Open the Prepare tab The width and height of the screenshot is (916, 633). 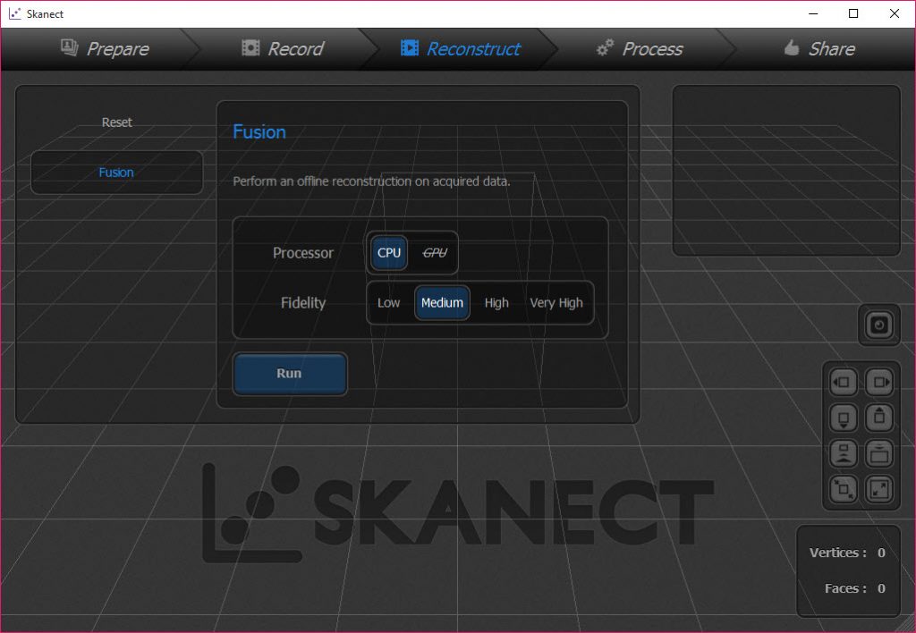tap(106, 48)
